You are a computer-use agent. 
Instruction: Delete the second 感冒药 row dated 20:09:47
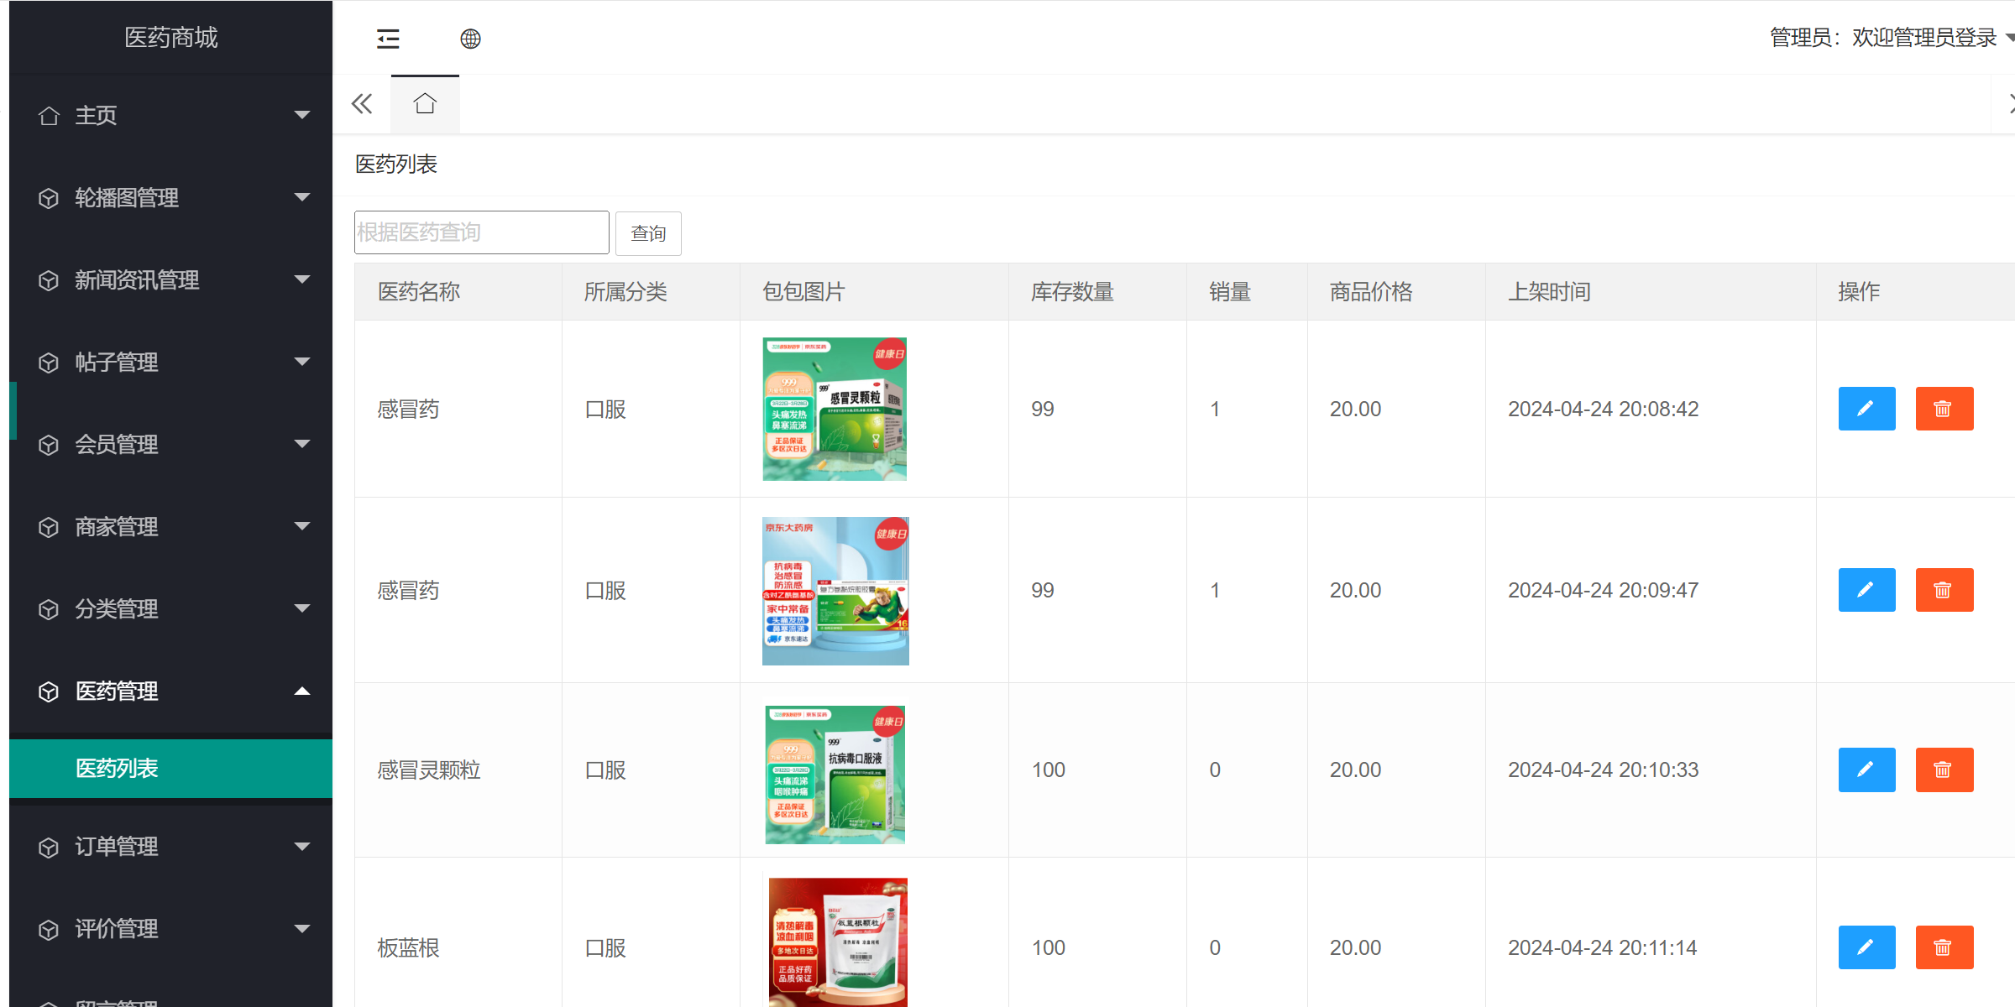click(1944, 590)
